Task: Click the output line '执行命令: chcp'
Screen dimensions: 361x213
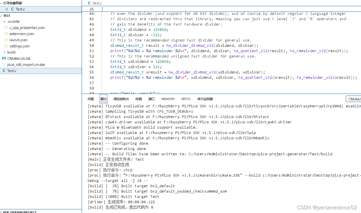Action: click(110, 170)
